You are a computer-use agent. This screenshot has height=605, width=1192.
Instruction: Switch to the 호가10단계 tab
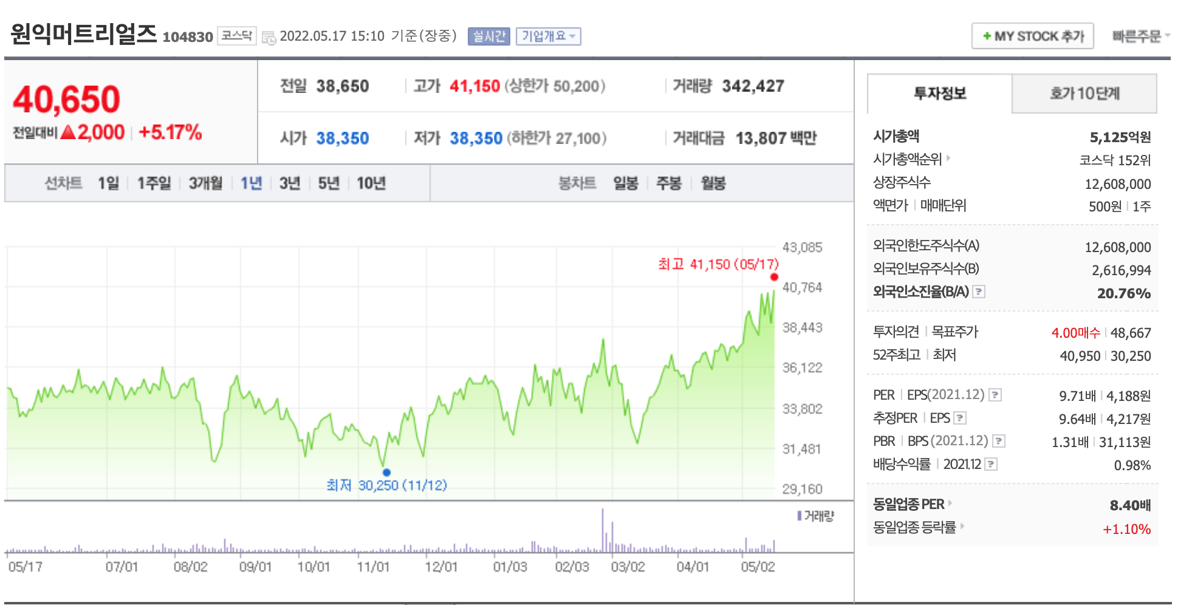click(1084, 94)
